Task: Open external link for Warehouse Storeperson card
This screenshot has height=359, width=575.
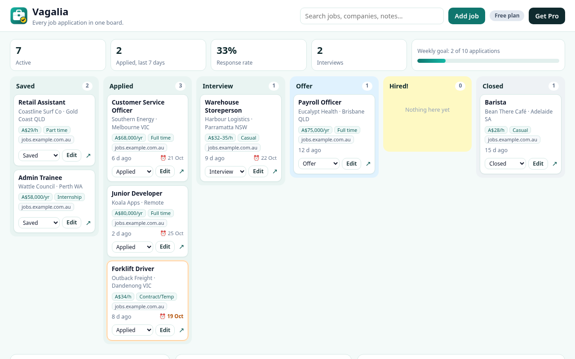Action: 275,171
